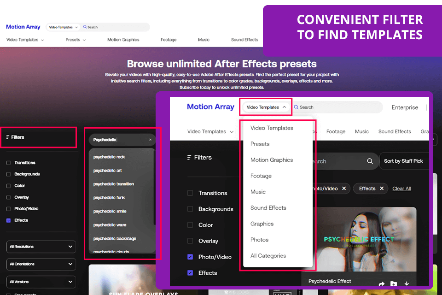Viewport: 442px width, 295px height.
Task: Open the Sort by Staff Pick dropdown
Action: (404, 161)
